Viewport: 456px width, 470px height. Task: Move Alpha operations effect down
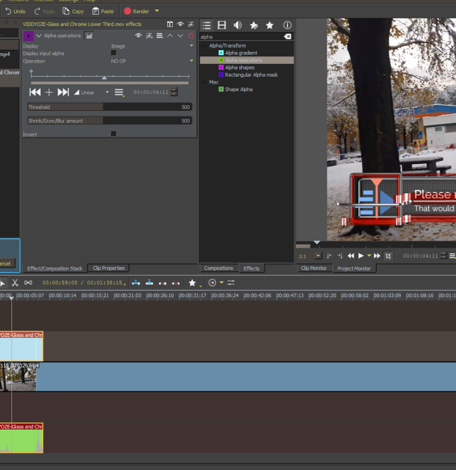(x=180, y=35)
